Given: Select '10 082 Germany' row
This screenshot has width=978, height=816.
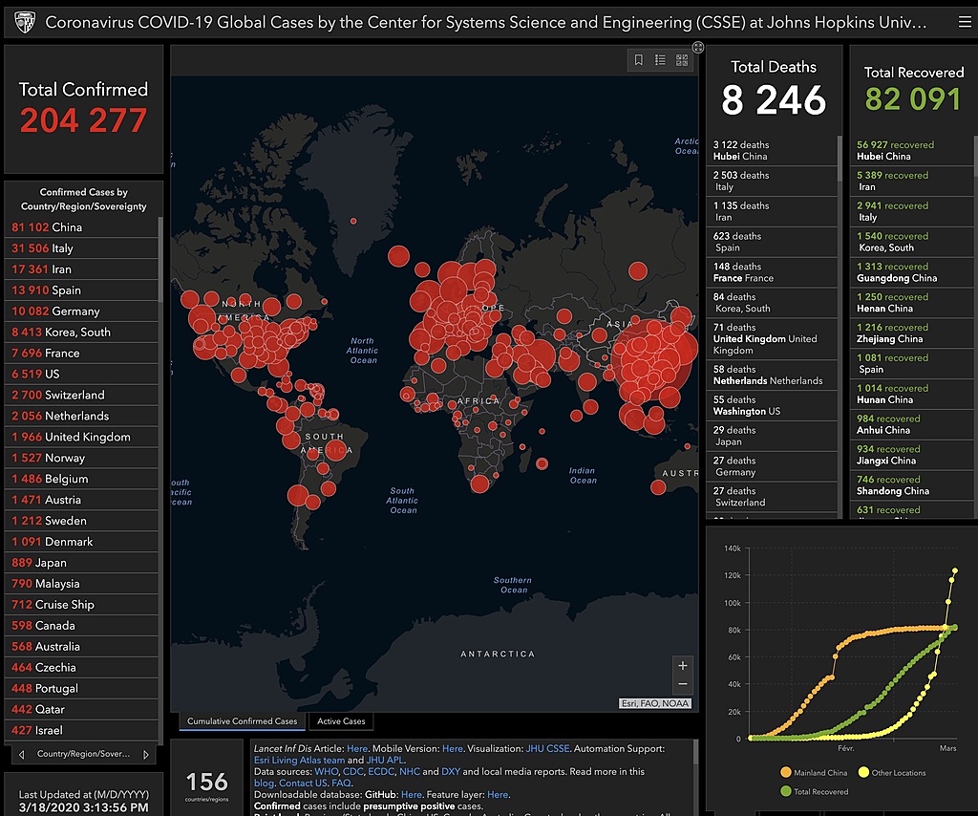Looking at the screenshot, I should (81, 311).
